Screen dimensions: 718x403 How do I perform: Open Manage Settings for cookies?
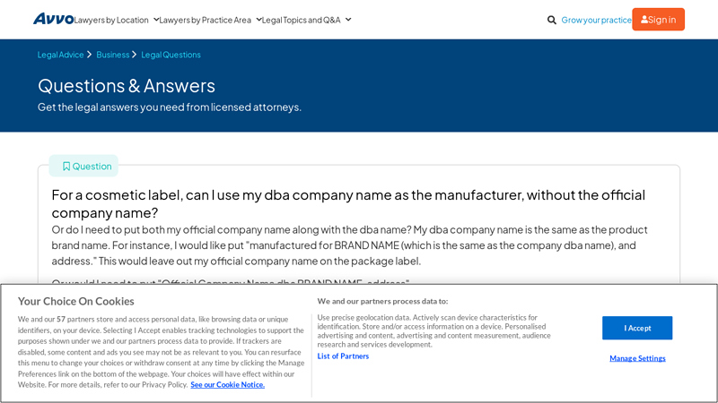(x=637, y=358)
